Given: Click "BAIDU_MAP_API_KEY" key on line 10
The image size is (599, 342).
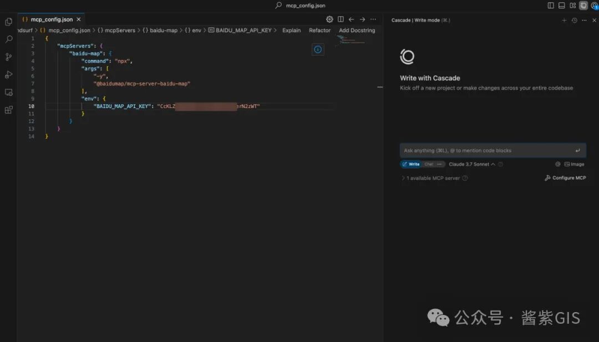Looking at the screenshot, I should tap(122, 106).
